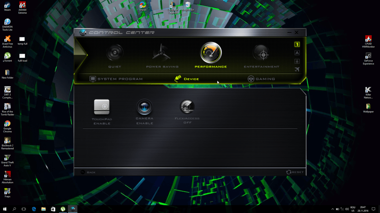Screen dimensions: 380x213
Task: Activate the Performance mode gauge icon
Action: click(211, 52)
